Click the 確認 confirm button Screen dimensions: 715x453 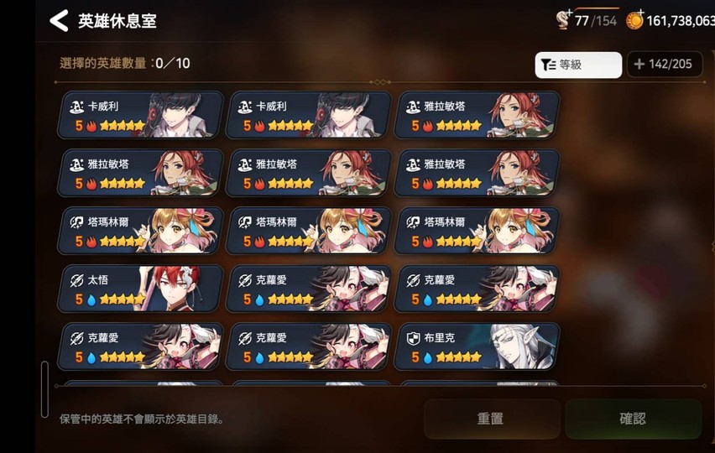tap(633, 419)
